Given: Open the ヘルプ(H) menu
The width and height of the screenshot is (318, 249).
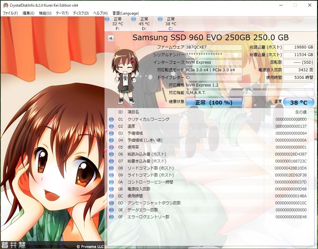Looking at the screenshot, I should pyautogui.click(x=100, y=13).
